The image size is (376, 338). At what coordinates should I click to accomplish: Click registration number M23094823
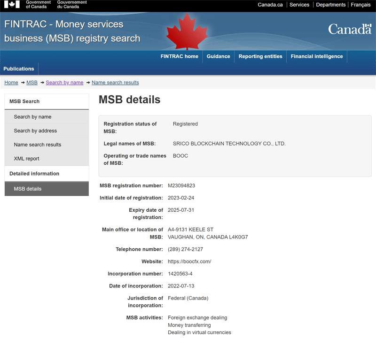tap(181, 185)
